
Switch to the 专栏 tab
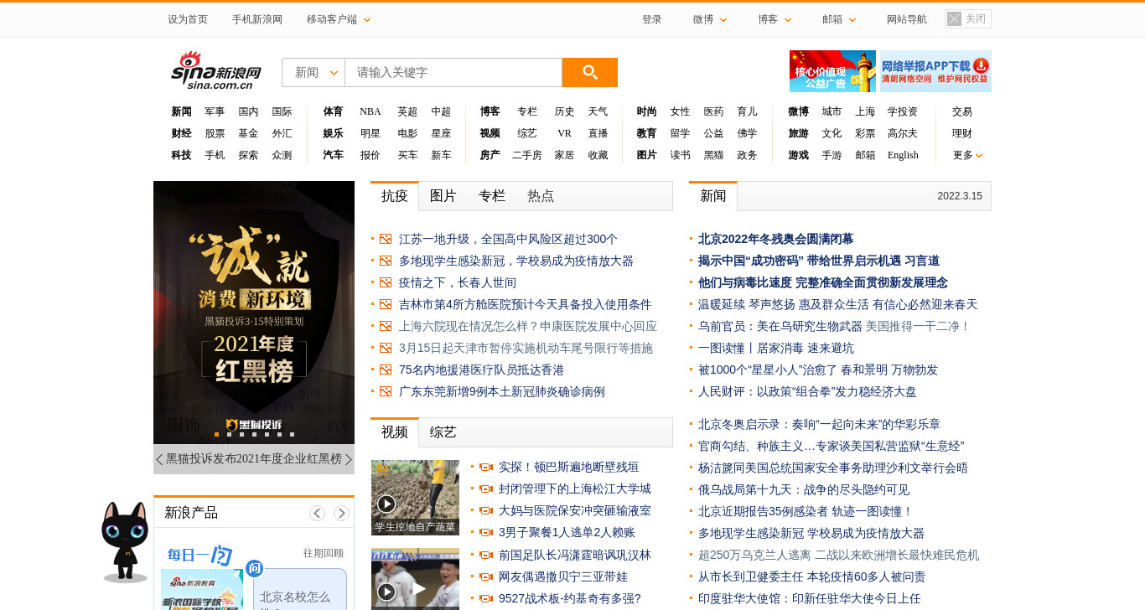click(492, 196)
